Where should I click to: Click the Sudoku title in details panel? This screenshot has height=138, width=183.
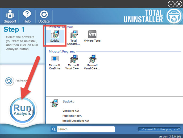click(x=69, y=101)
